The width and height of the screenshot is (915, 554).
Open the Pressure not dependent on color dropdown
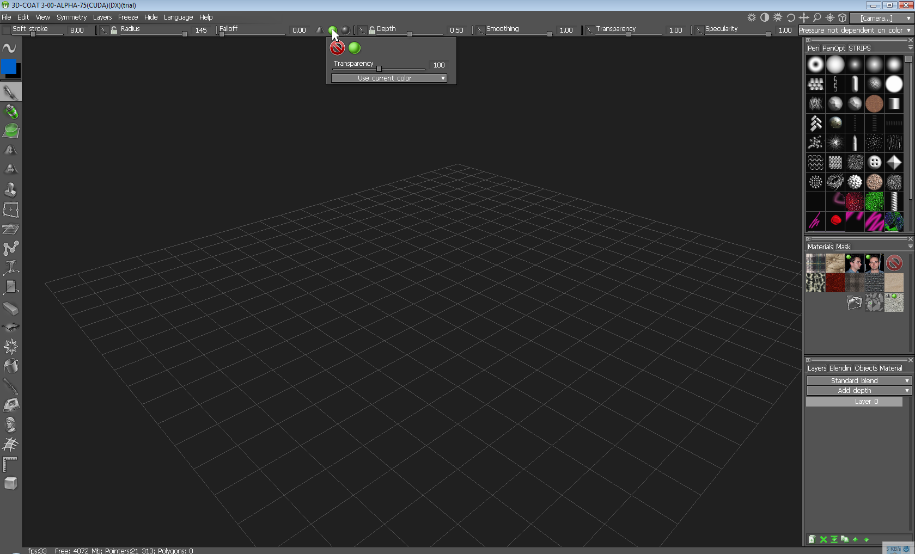tap(855, 30)
